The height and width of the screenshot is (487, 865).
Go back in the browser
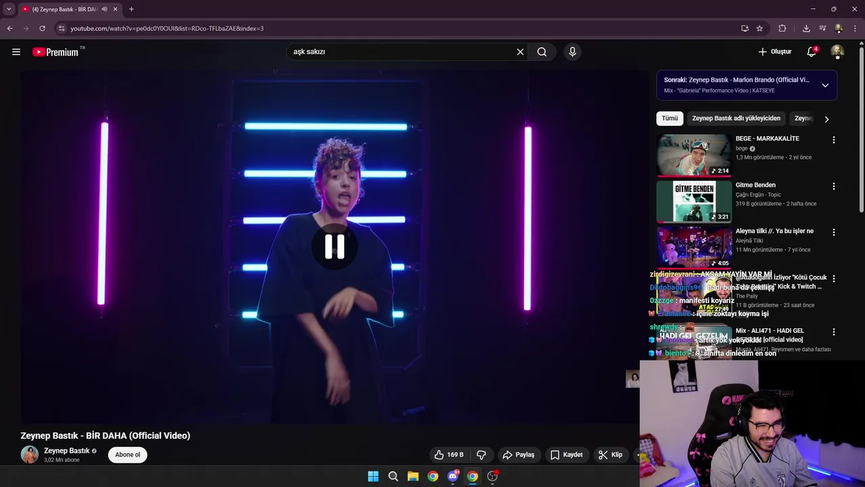coord(9,28)
